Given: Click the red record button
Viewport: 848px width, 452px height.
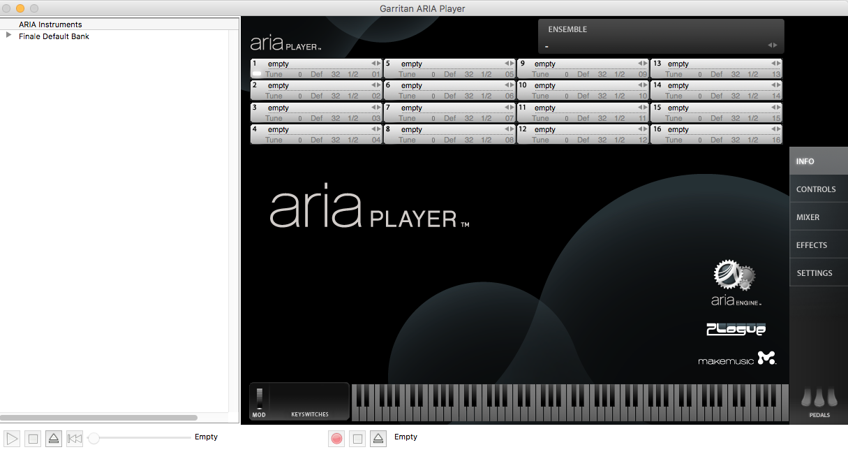Looking at the screenshot, I should [337, 439].
